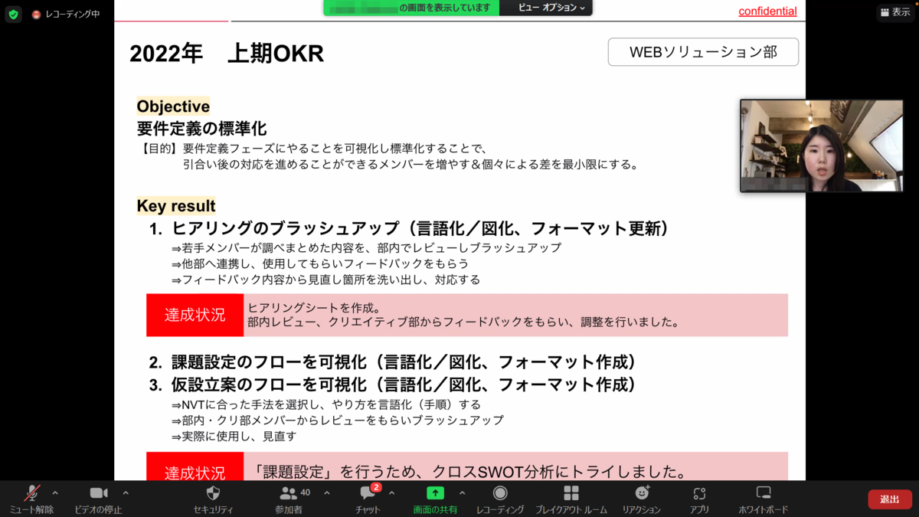Click the Key result heading
The height and width of the screenshot is (517, 919).
pos(176,206)
